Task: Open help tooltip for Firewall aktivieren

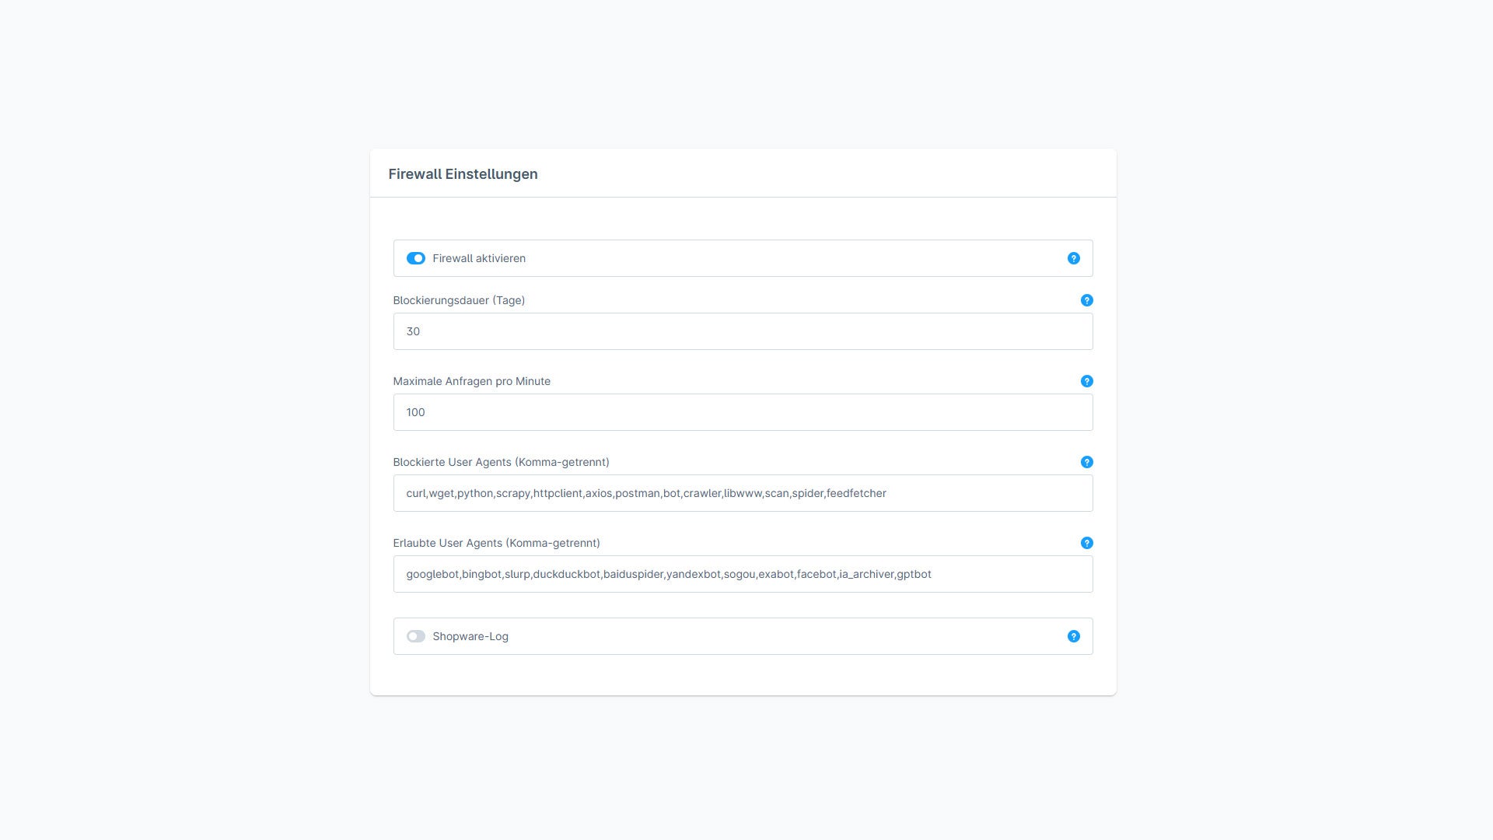Action: (x=1073, y=258)
